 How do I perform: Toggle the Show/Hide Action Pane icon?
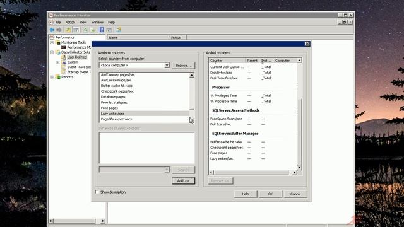(x=109, y=30)
